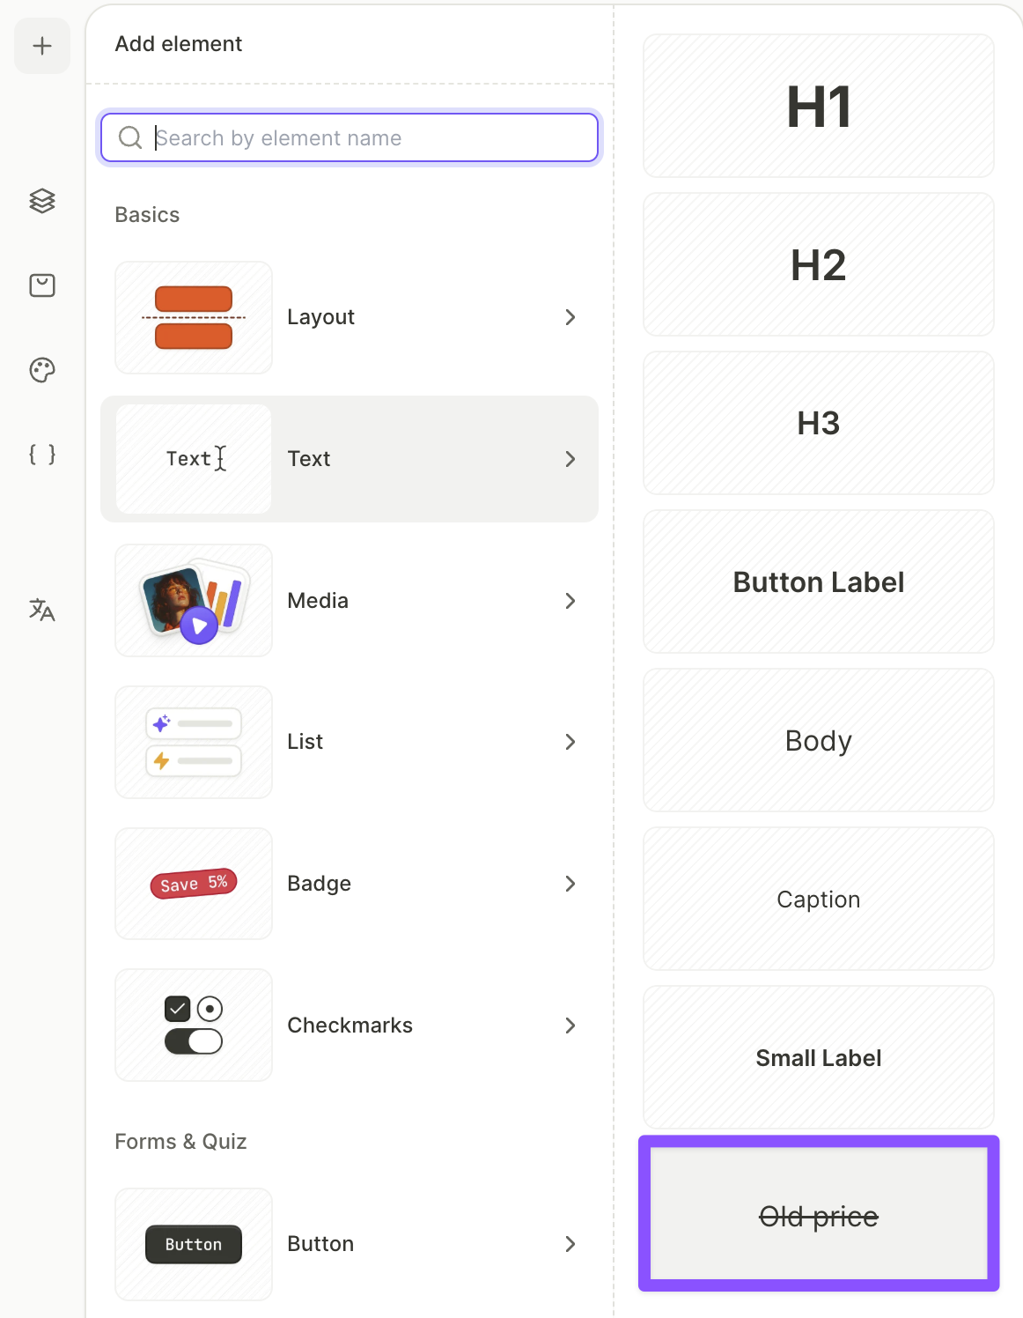
Task: Expand the Badge category chevron
Action: [x=570, y=884]
